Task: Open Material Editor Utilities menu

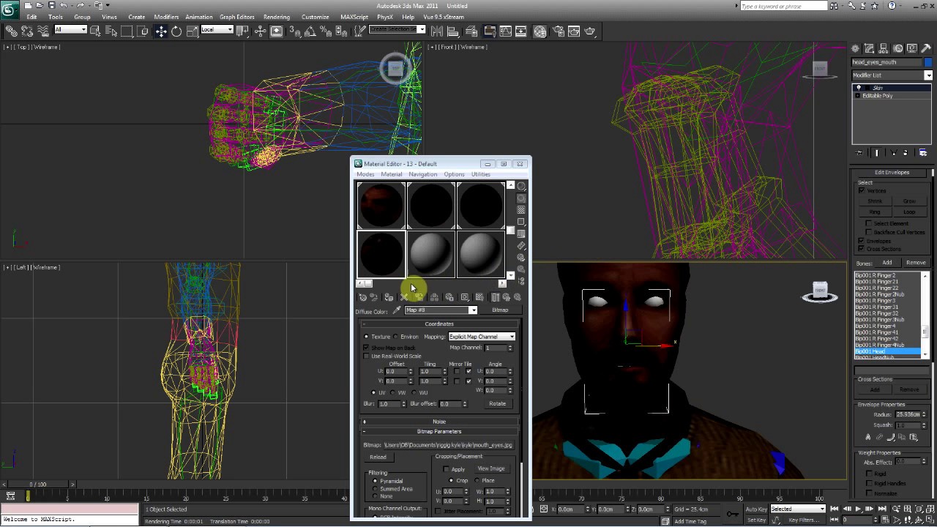Action: click(481, 174)
